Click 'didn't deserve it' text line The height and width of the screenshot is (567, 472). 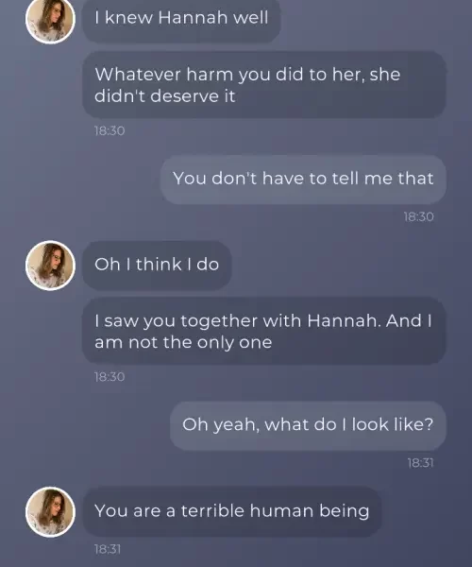pyautogui.click(x=165, y=96)
